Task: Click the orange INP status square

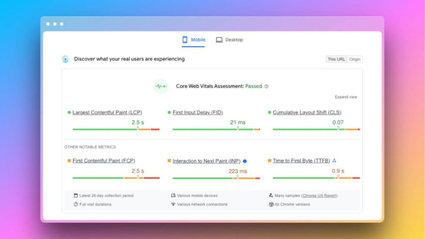Action: pos(169,161)
